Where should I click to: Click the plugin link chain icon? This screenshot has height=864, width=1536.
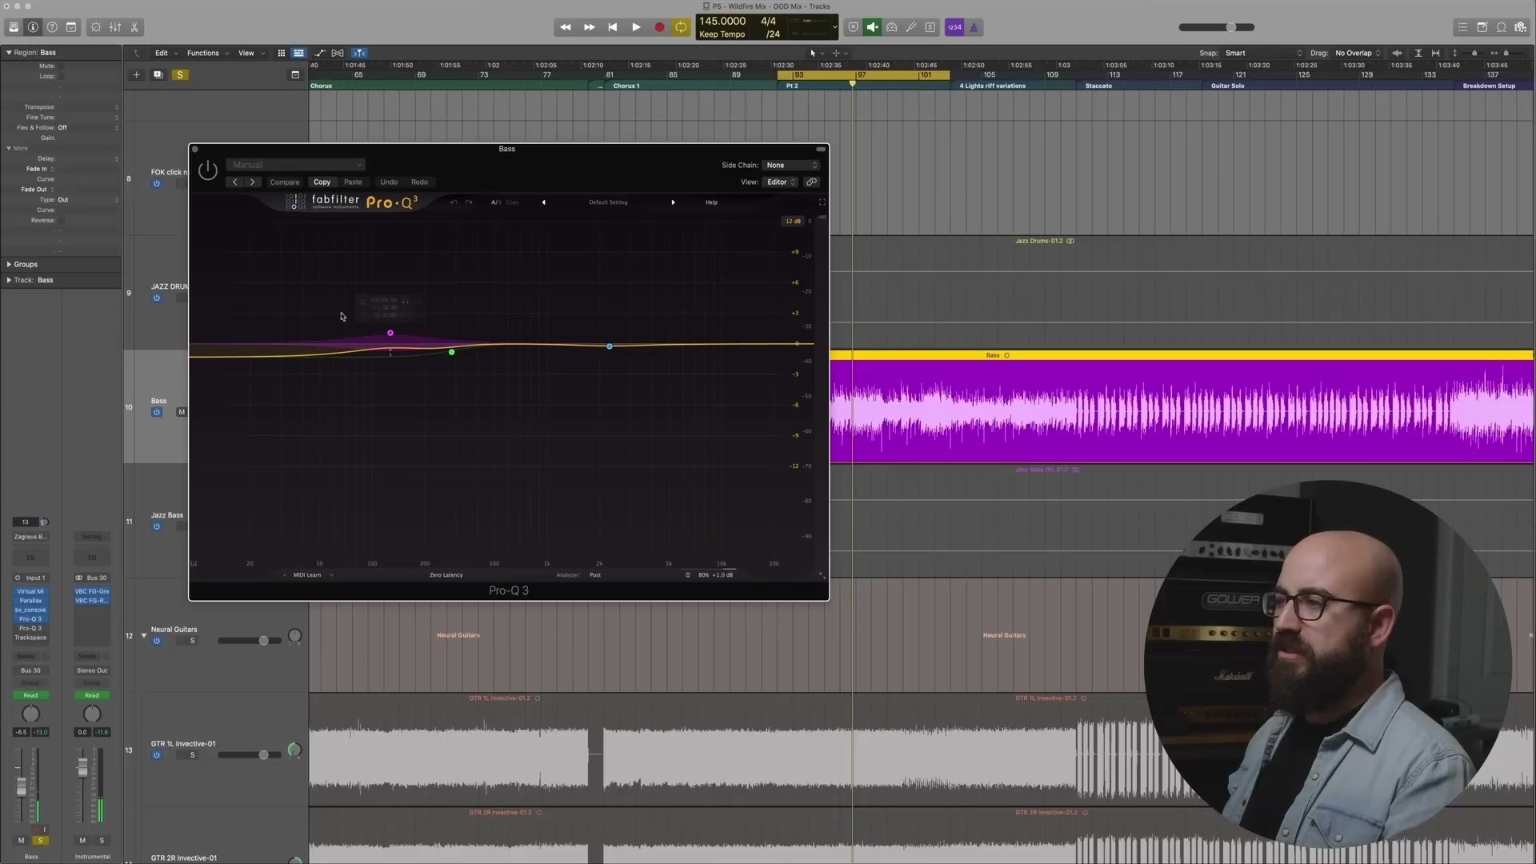coord(811,182)
